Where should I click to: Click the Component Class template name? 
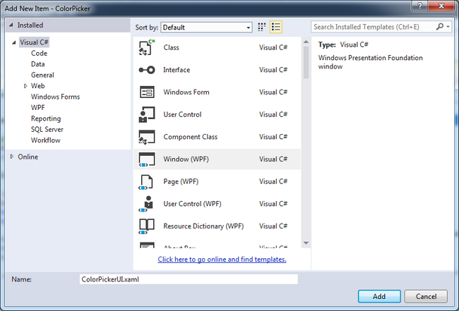tap(190, 137)
